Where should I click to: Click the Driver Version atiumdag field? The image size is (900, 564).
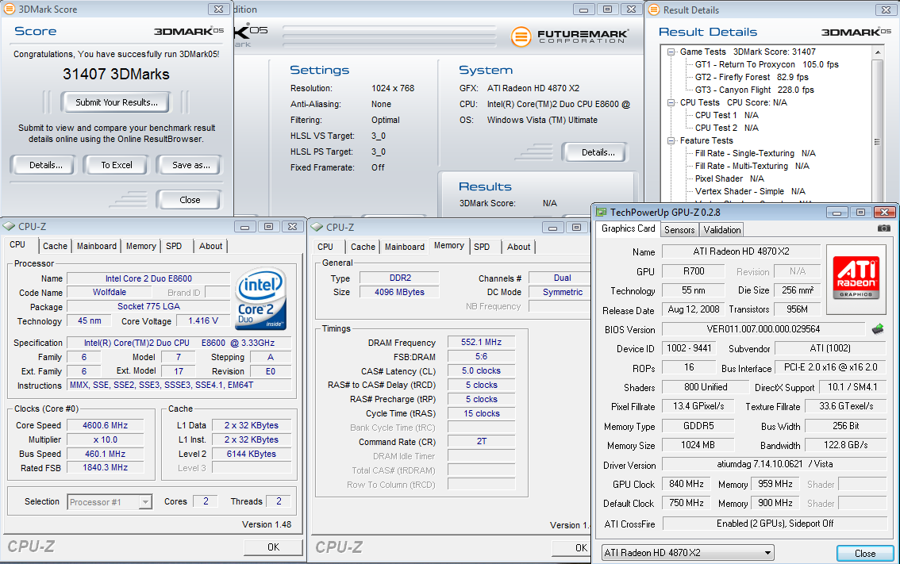point(775,464)
